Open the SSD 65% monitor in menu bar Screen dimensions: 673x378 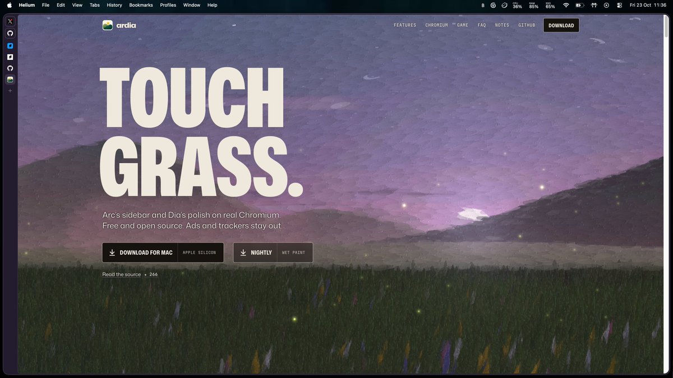pyautogui.click(x=550, y=5)
